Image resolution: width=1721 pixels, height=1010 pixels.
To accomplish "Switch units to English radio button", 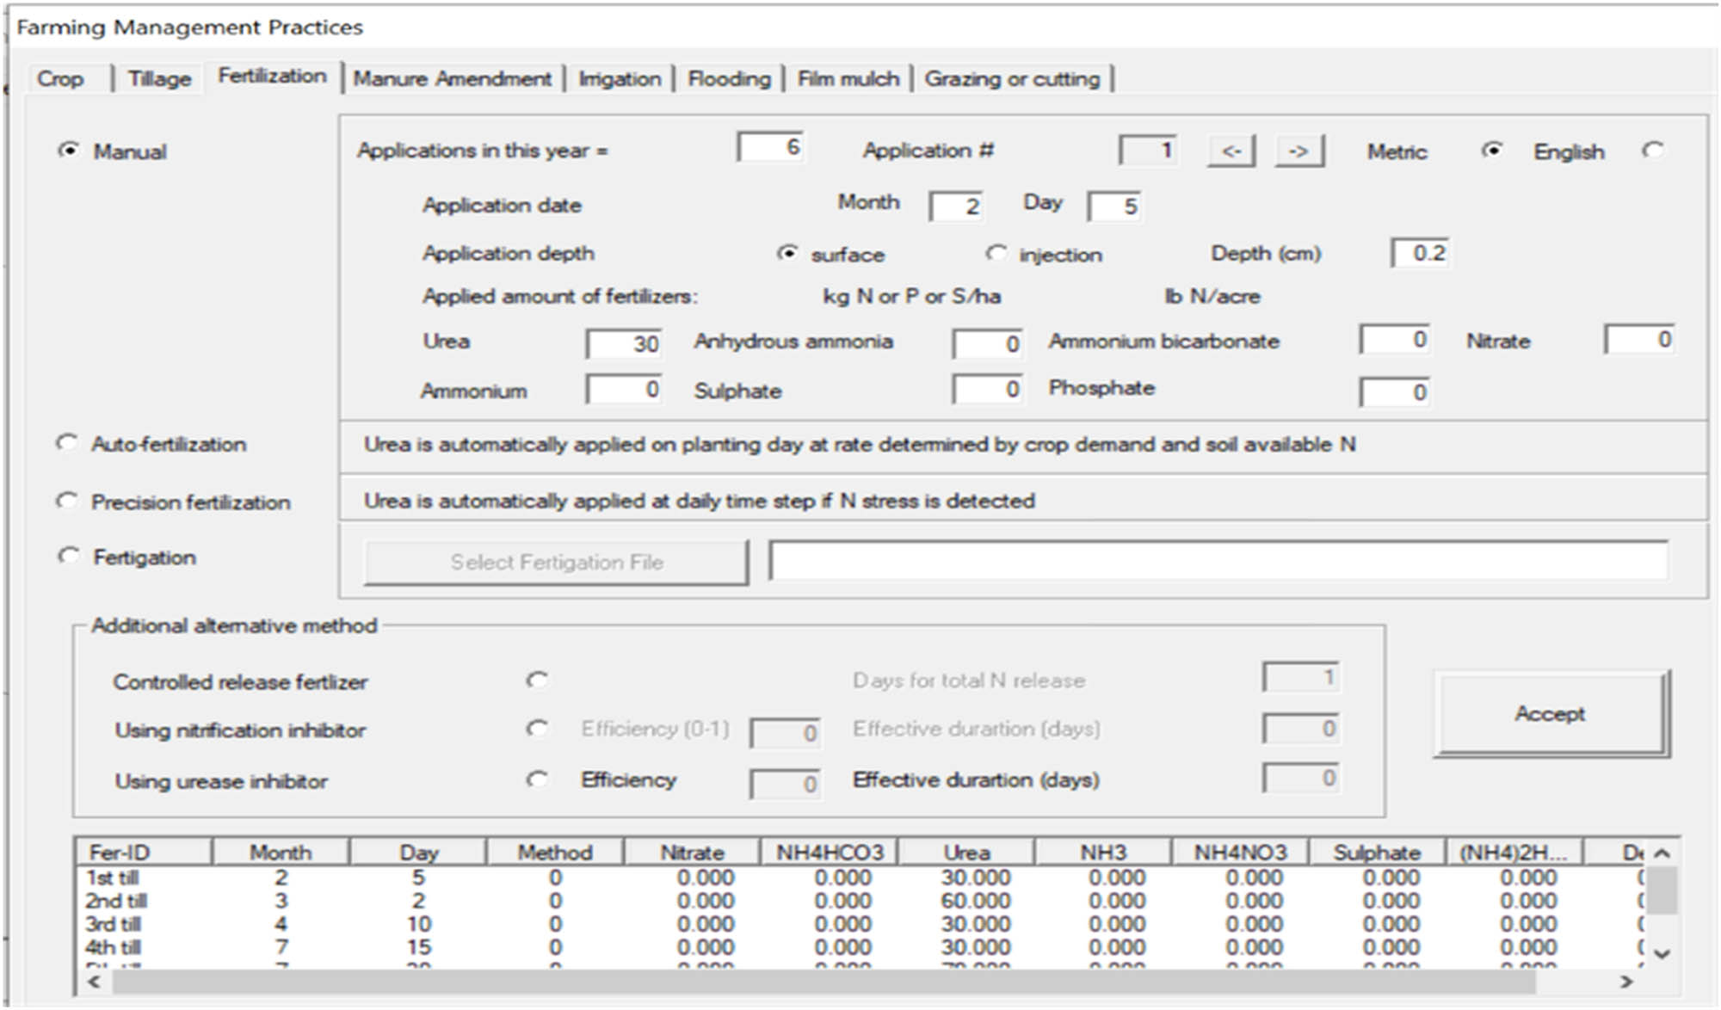I will click(x=1652, y=151).
